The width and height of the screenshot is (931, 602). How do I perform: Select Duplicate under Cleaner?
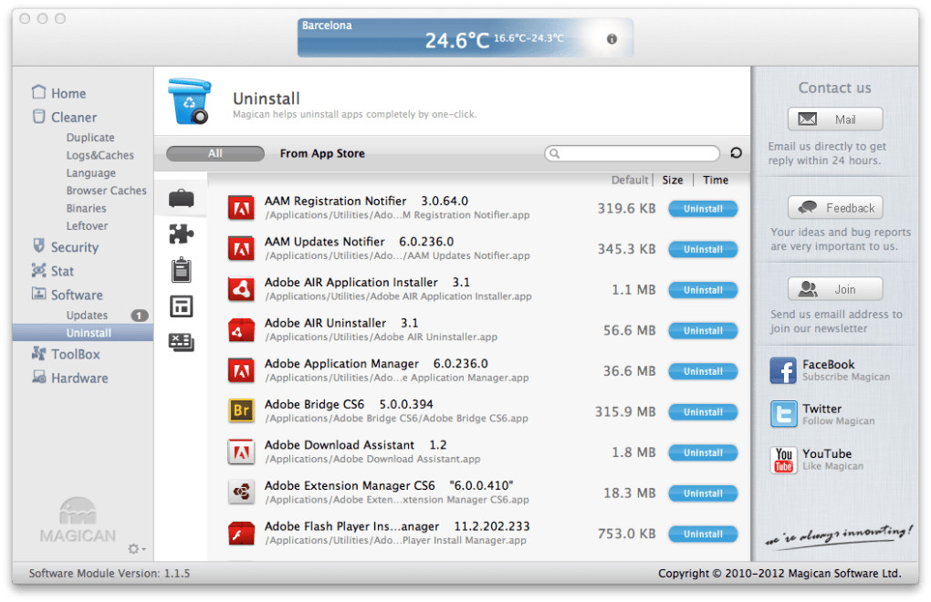[x=90, y=137]
